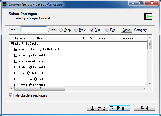
Task: Expand the Database category
Action: (x=16, y=79)
